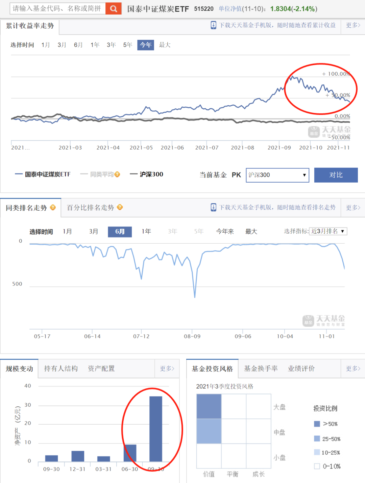The width and height of the screenshot is (365, 483).
Task: Click help icon beside 同类平均 legend
Action: [x=117, y=174]
